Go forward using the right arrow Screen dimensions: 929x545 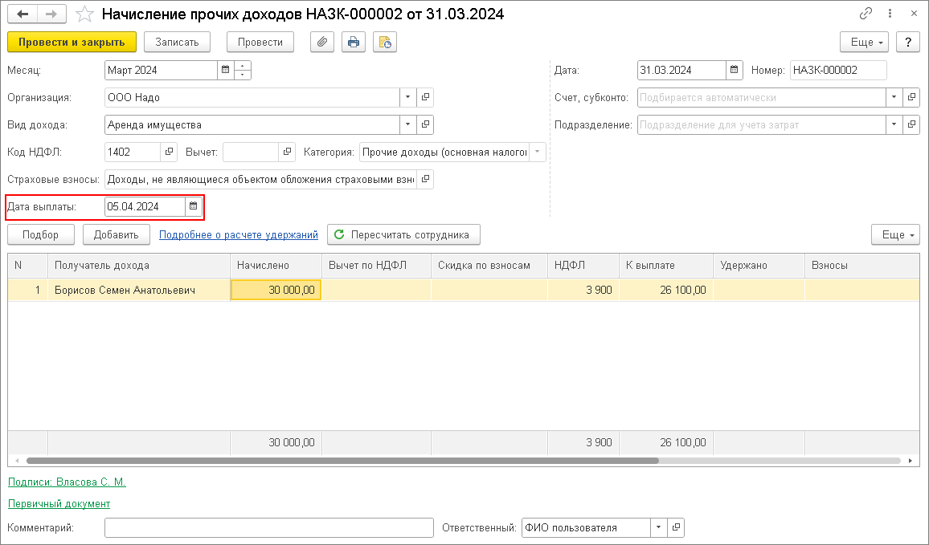coord(51,14)
